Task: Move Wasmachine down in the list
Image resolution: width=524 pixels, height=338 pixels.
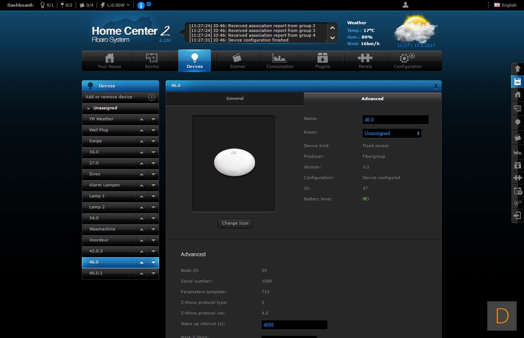Action: (x=153, y=229)
